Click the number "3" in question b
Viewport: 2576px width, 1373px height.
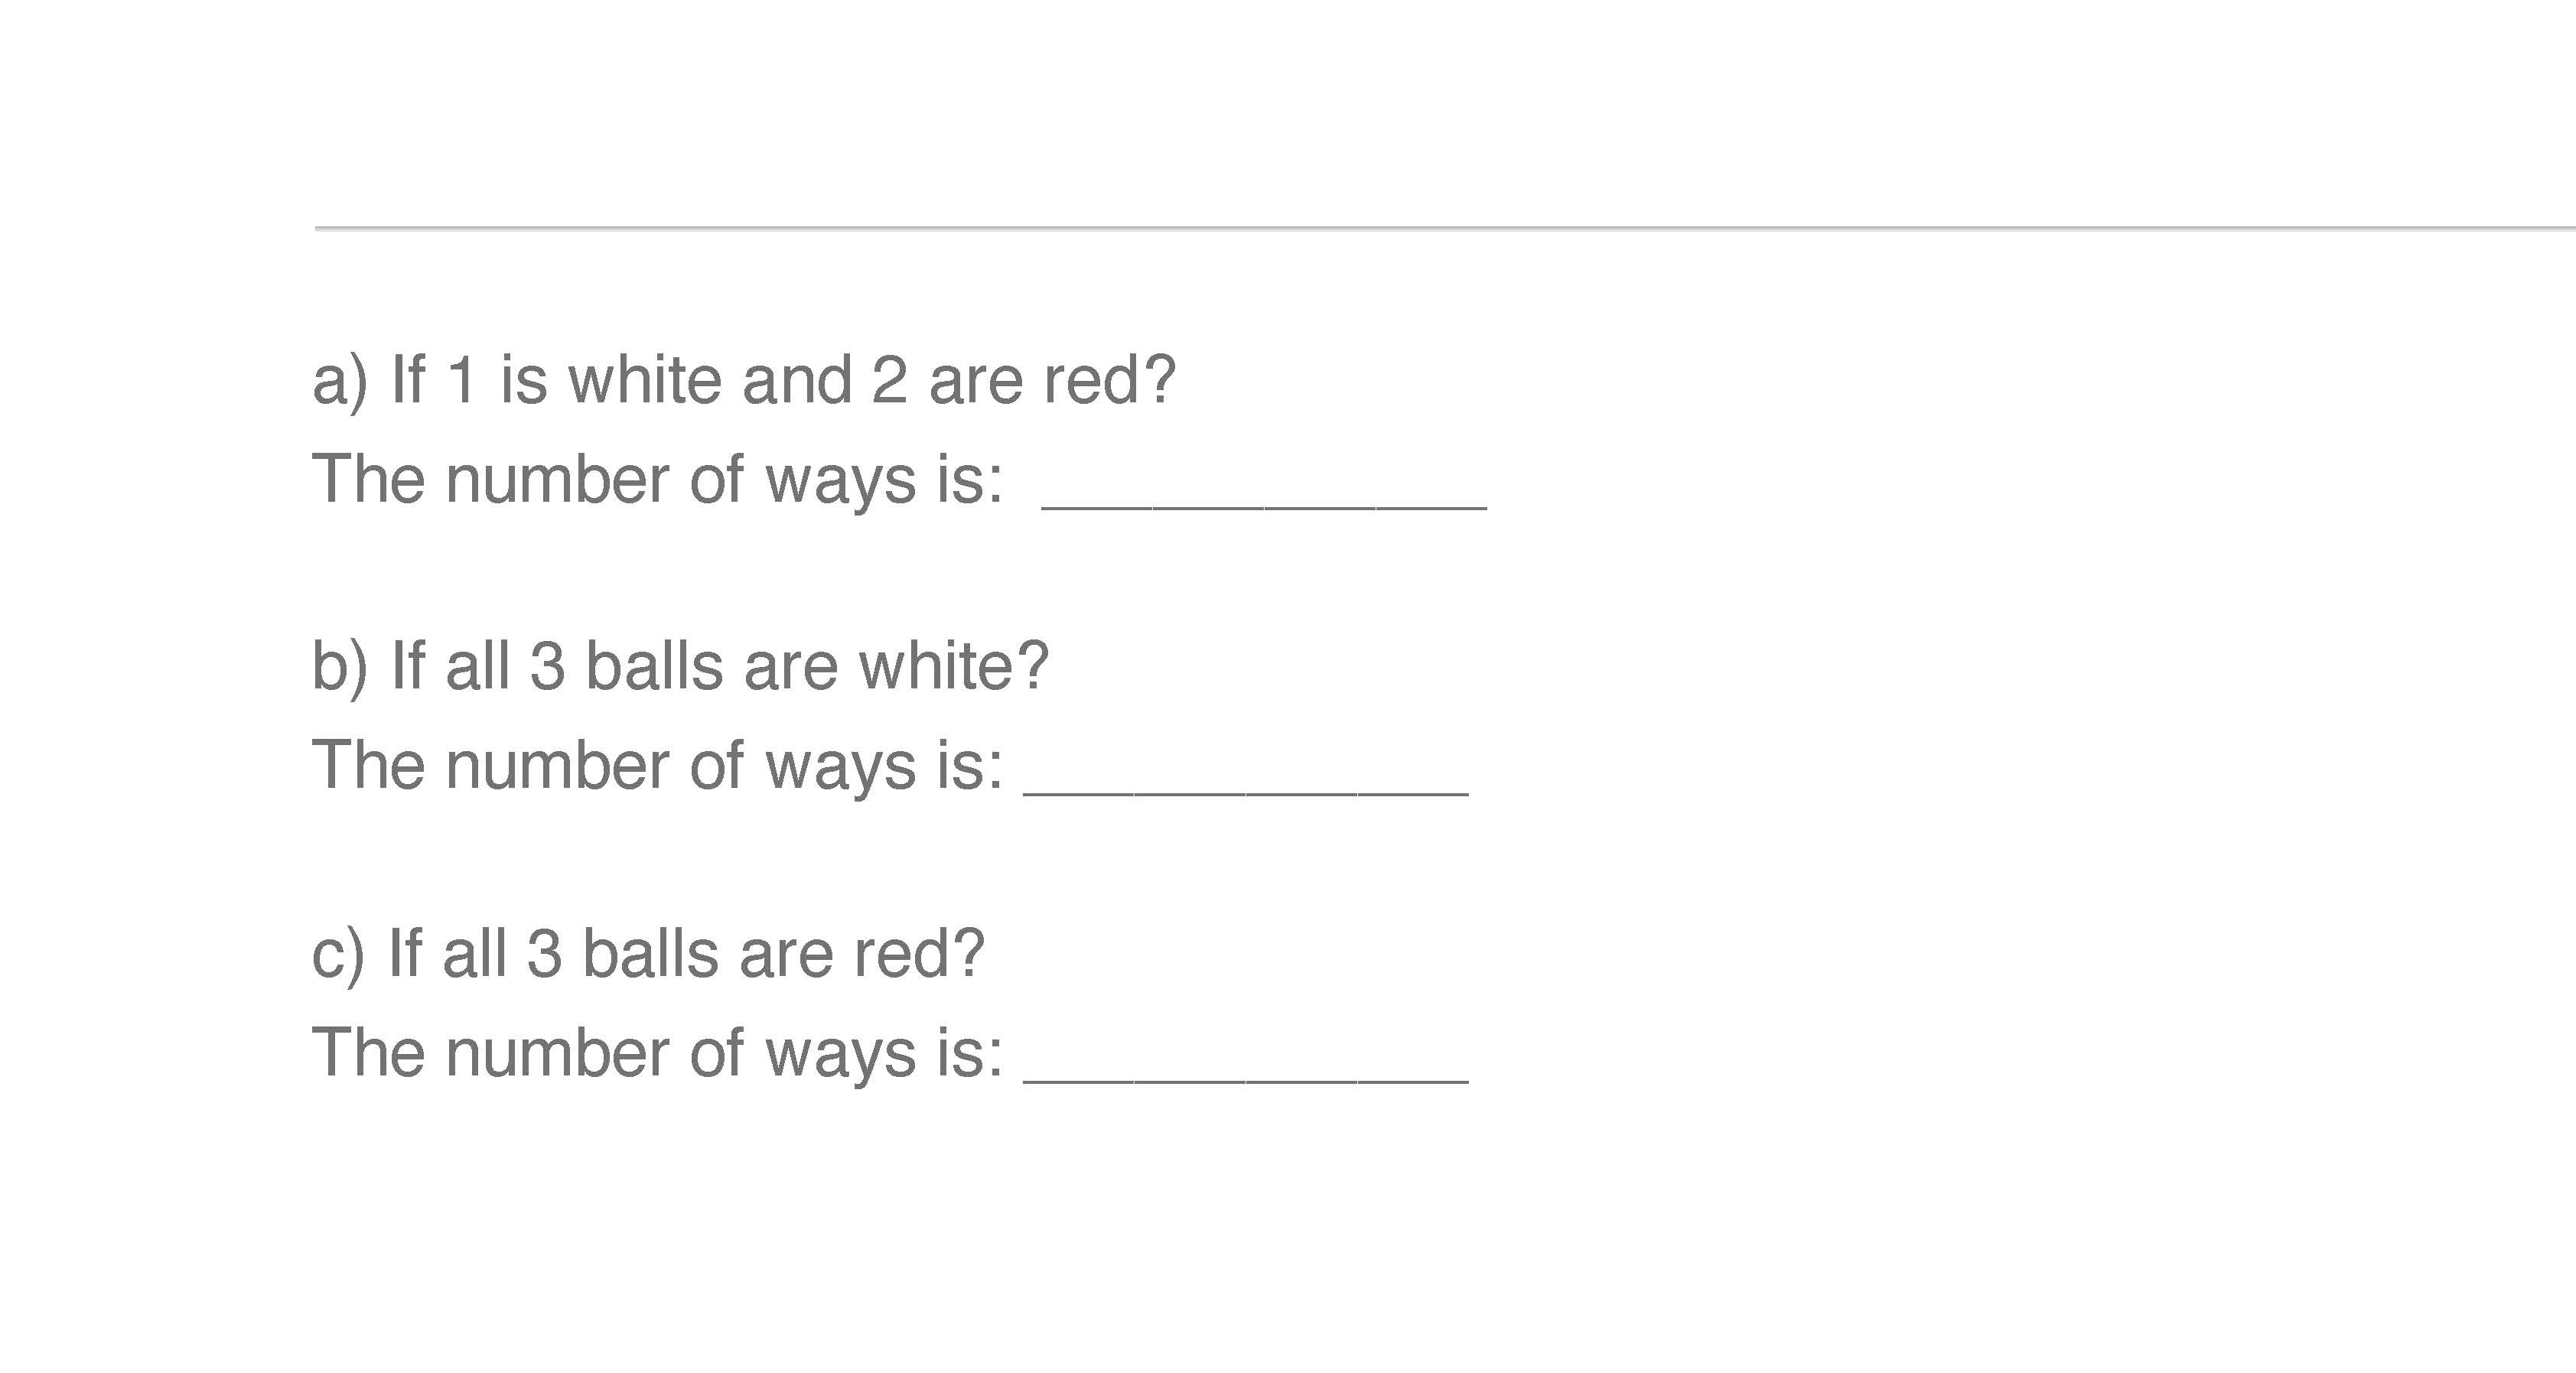coord(547,667)
